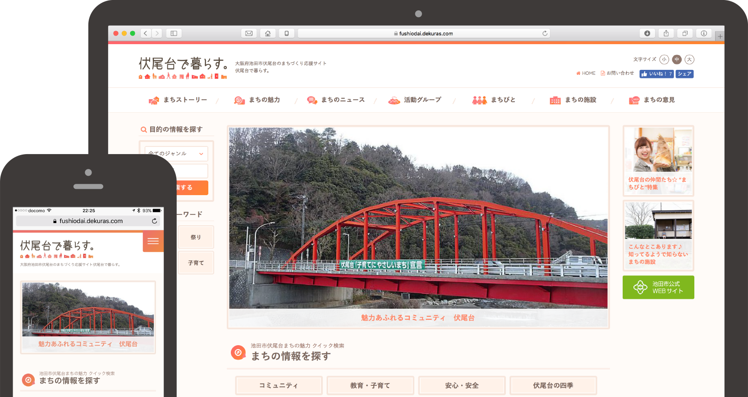Open the まちびと特集 banner with woman
Image resolution: width=748 pixels, height=397 pixels.
click(x=658, y=160)
